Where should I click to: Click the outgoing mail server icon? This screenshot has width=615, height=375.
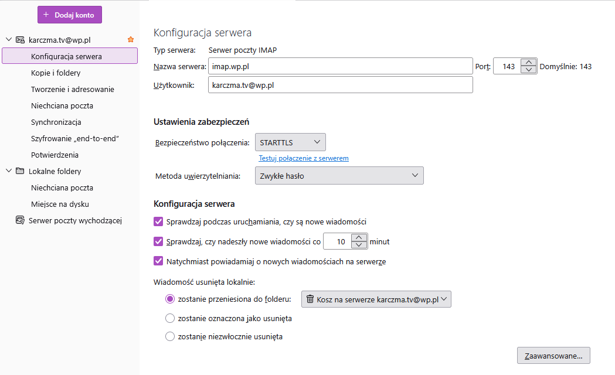coord(20,220)
